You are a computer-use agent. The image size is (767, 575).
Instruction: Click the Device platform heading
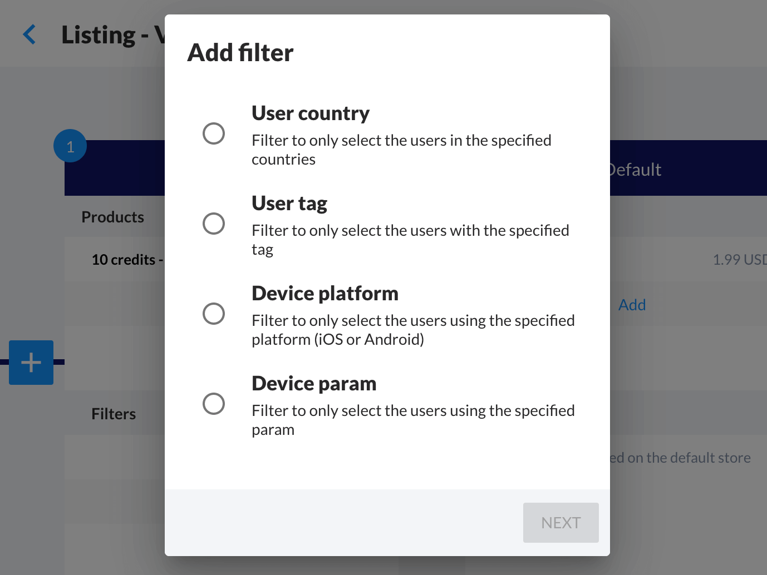click(325, 294)
